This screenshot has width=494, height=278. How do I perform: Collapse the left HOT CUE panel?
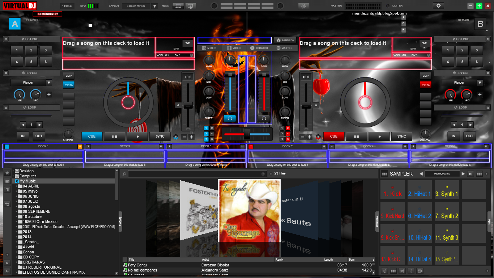[6, 39]
